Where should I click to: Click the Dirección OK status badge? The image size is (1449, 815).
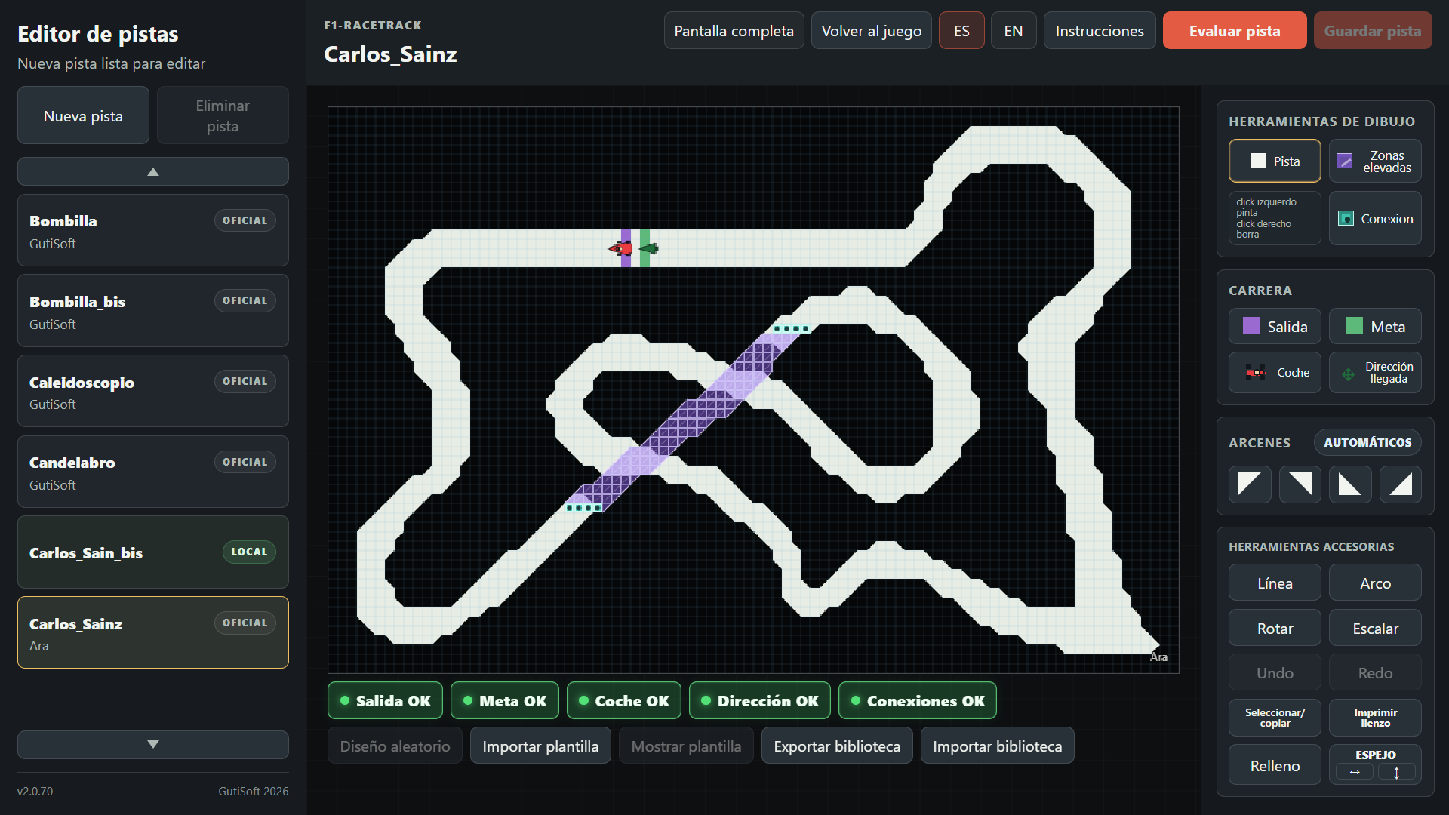[x=760, y=701]
